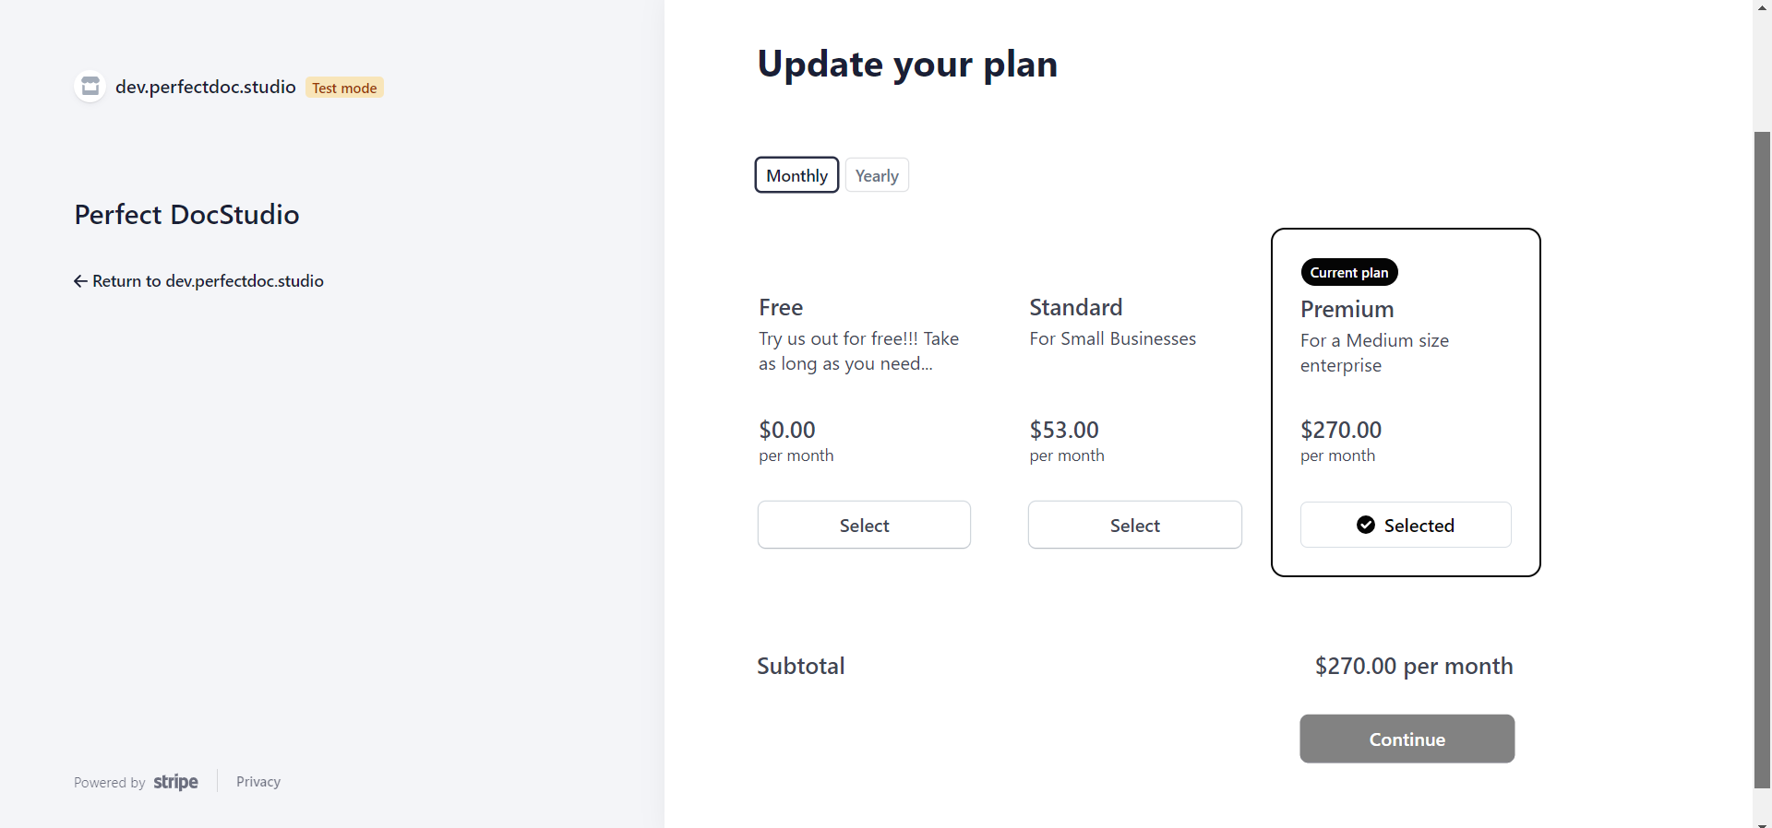The image size is (1772, 828).
Task: Click the Test mode badge
Action: coord(344,88)
